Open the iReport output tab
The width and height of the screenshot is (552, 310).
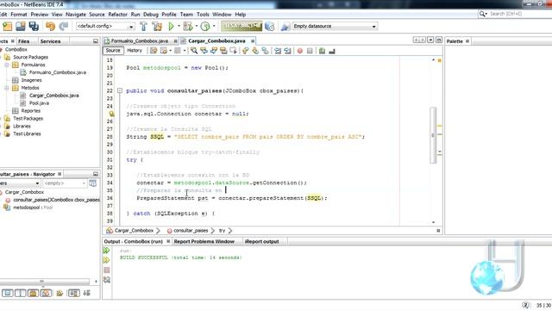click(x=261, y=241)
